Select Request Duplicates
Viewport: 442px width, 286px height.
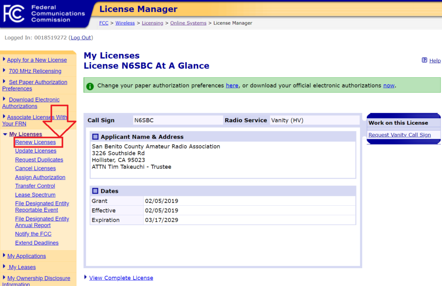point(39,160)
